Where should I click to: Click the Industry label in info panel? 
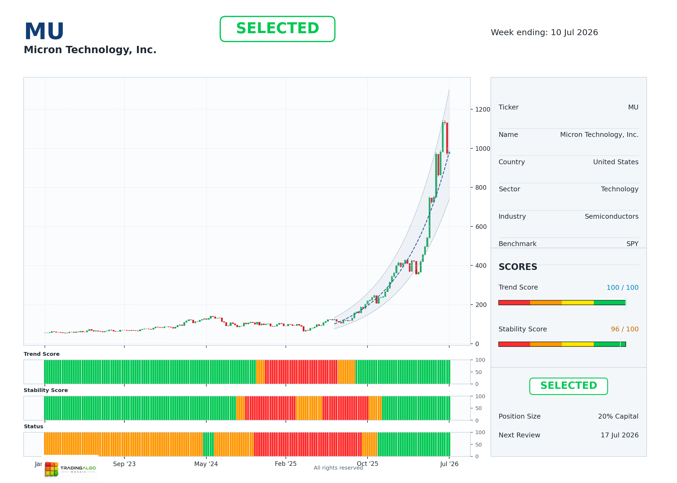pos(512,217)
